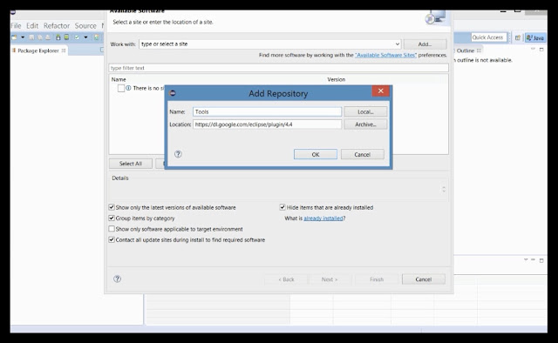This screenshot has height=343, width=558.
Task: Click the Open Perspective icon
Action: coord(518,37)
